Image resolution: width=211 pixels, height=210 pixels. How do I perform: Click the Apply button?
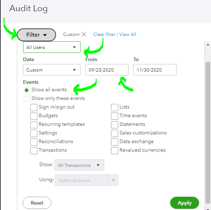pos(184,203)
